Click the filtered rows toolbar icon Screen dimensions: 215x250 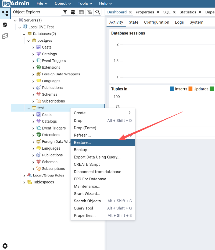[89, 12]
